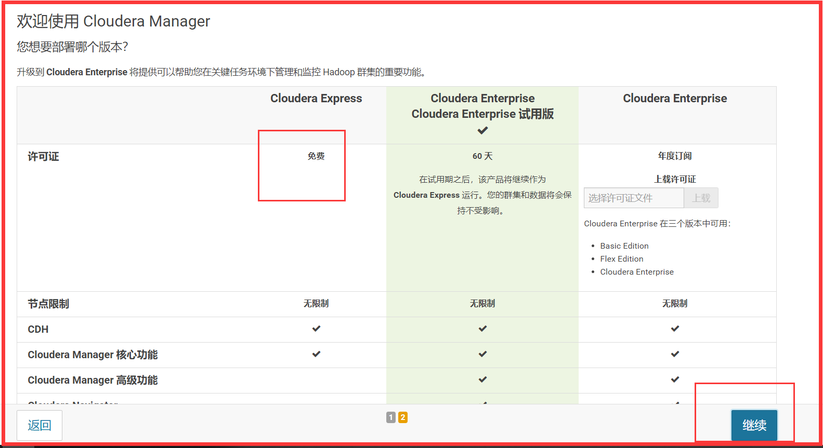Click the CDH row label
This screenshot has height=448, width=823.
tap(38, 329)
